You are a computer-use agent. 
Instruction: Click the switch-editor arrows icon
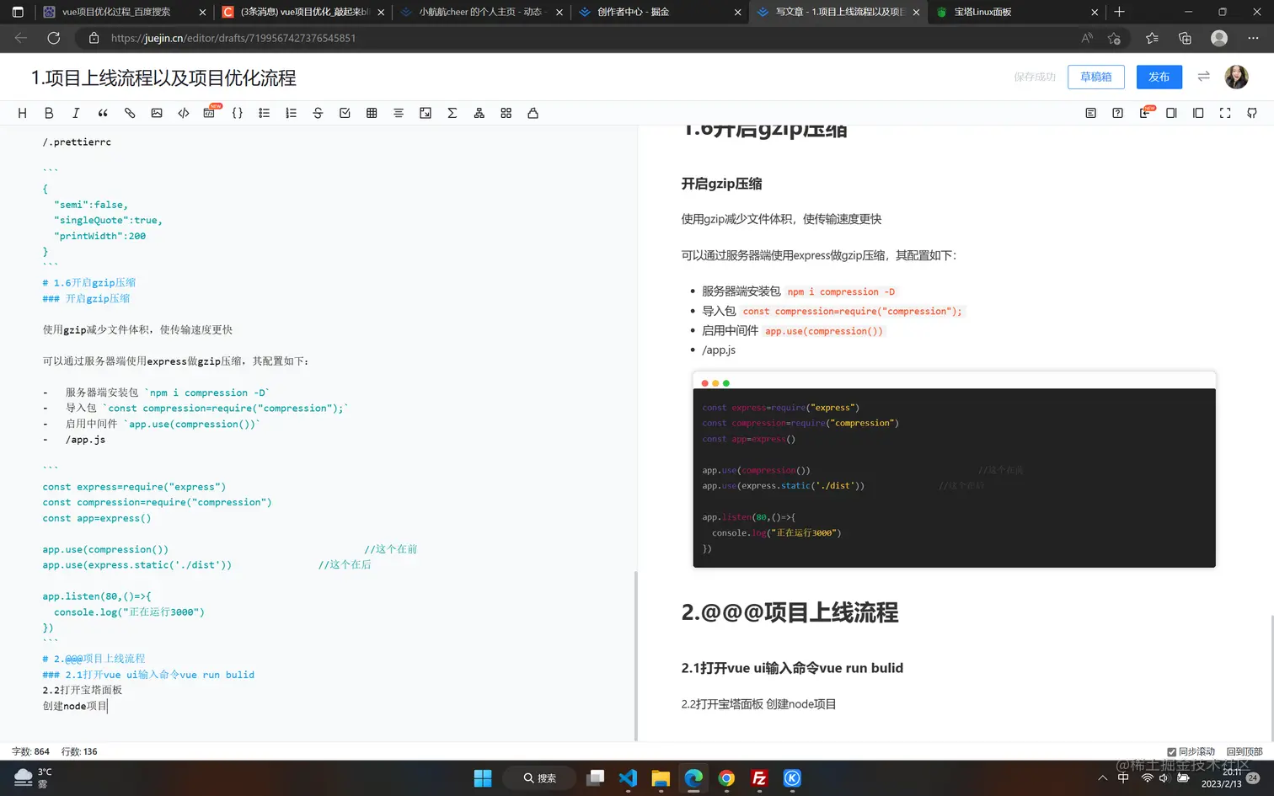pos(1204,77)
